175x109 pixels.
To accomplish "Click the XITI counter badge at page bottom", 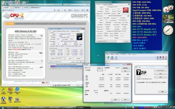I will pyautogui.click(x=46, y=83).
